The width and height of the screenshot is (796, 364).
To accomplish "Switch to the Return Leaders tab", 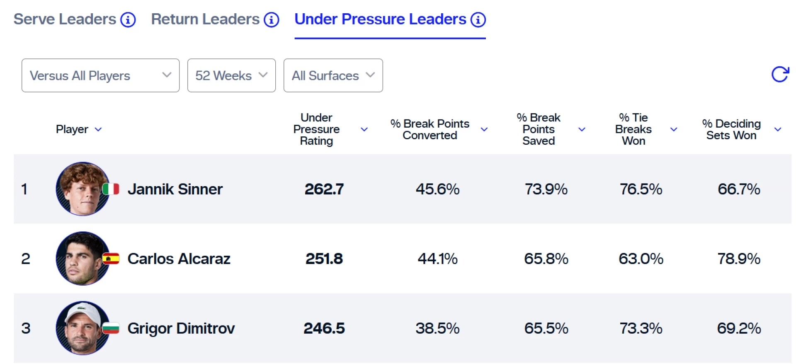I will tap(205, 19).
